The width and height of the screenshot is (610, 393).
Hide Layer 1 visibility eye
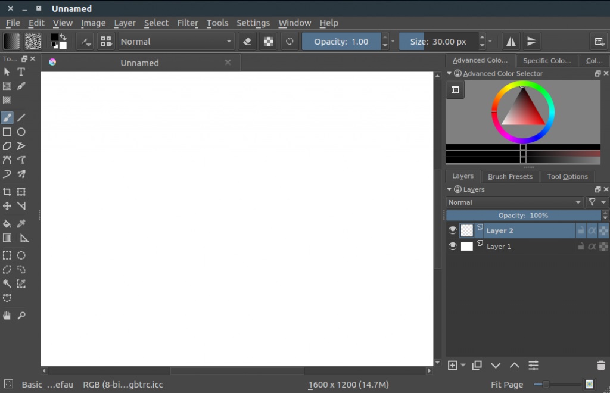pos(452,246)
